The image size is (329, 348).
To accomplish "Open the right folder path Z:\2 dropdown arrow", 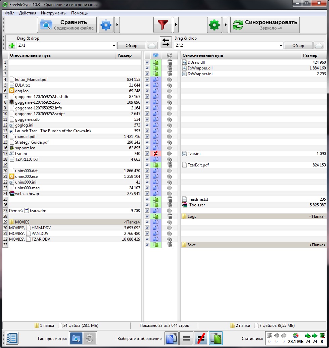I will pos(281,46).
